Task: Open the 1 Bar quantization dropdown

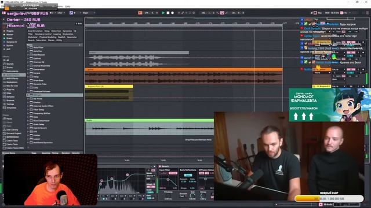Action: point(61,13)
